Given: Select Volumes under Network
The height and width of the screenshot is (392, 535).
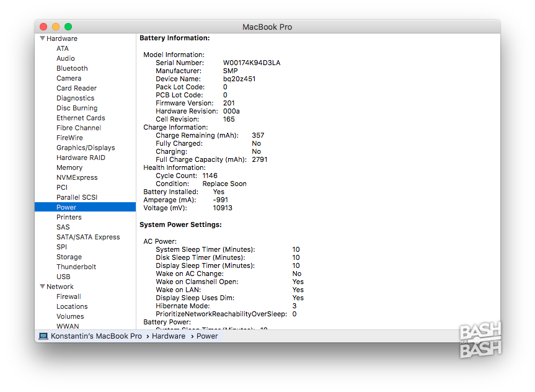Looking at the screenshot, I should 70,316.
